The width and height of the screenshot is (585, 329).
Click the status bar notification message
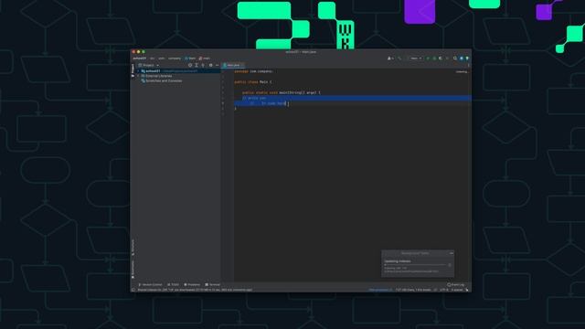[x=195, y=290]
